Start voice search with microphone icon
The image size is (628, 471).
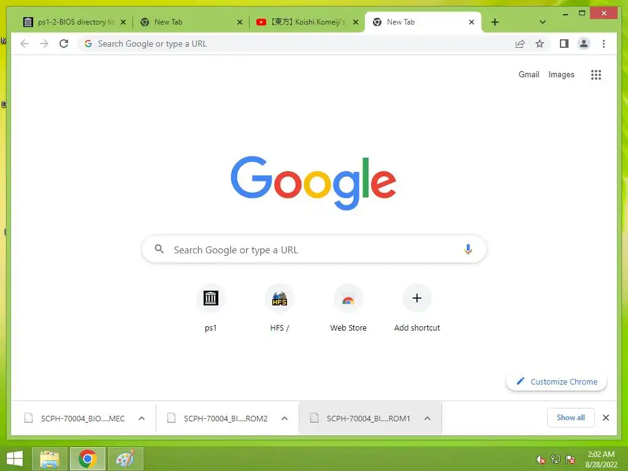tap(468, 249)
